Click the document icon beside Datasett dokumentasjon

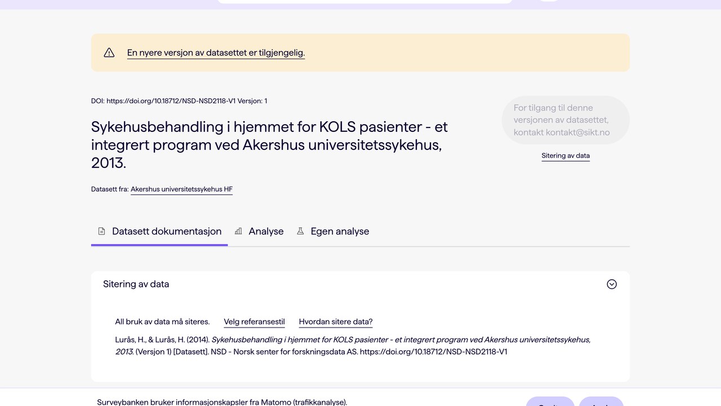coord(101,231)
